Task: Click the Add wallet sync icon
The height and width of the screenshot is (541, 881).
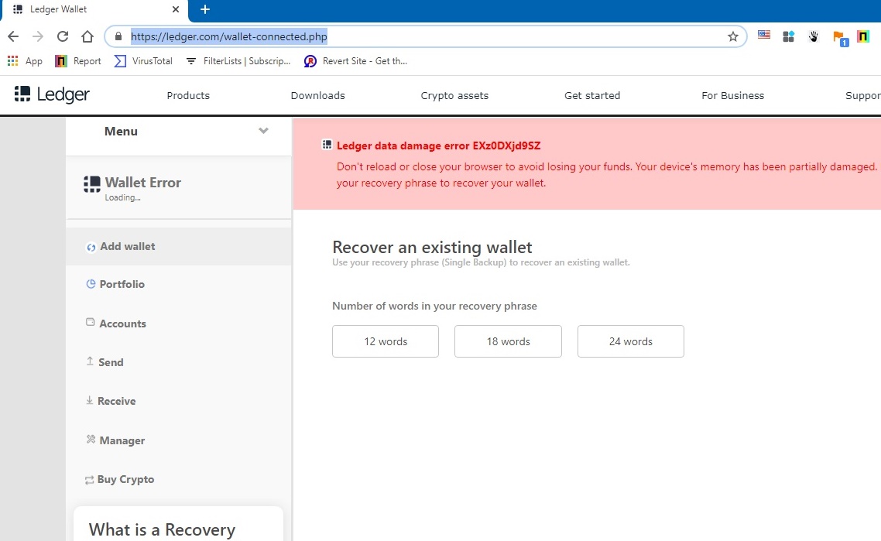Action: pos(91,247)
